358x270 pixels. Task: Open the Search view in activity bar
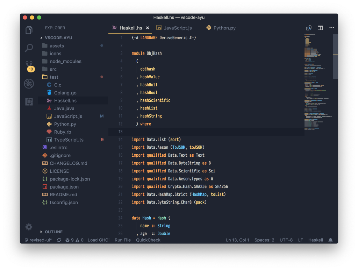(x=29, y=48)
